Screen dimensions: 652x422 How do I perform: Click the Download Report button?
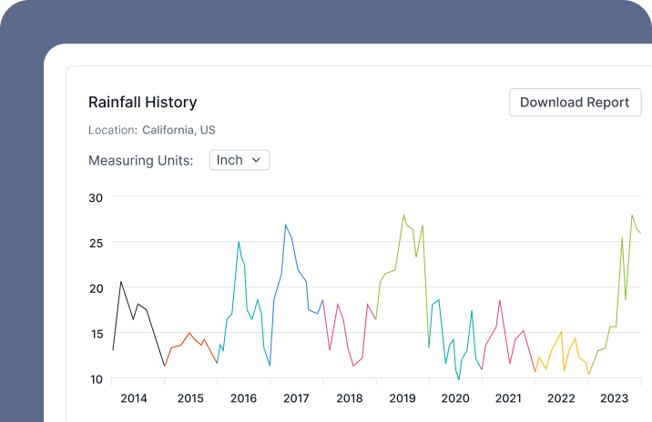576,102
